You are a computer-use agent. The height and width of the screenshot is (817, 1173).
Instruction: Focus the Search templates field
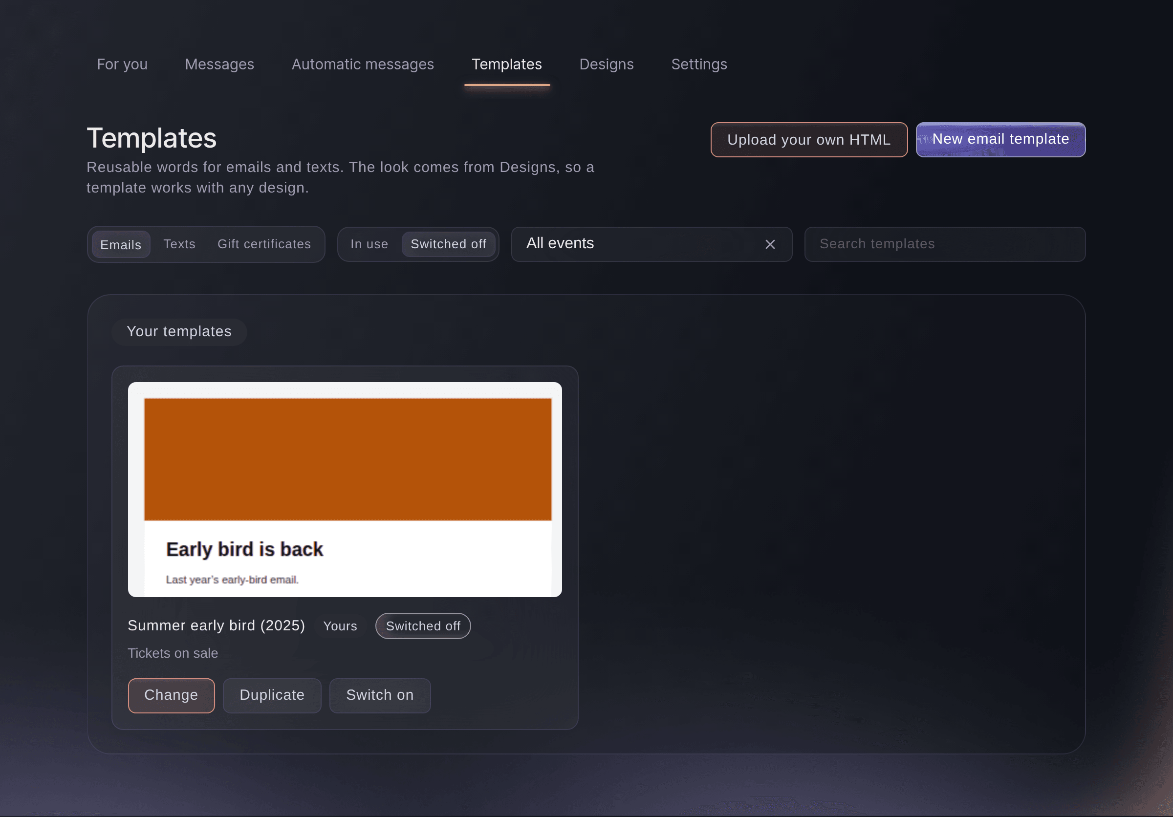[945, 245]
